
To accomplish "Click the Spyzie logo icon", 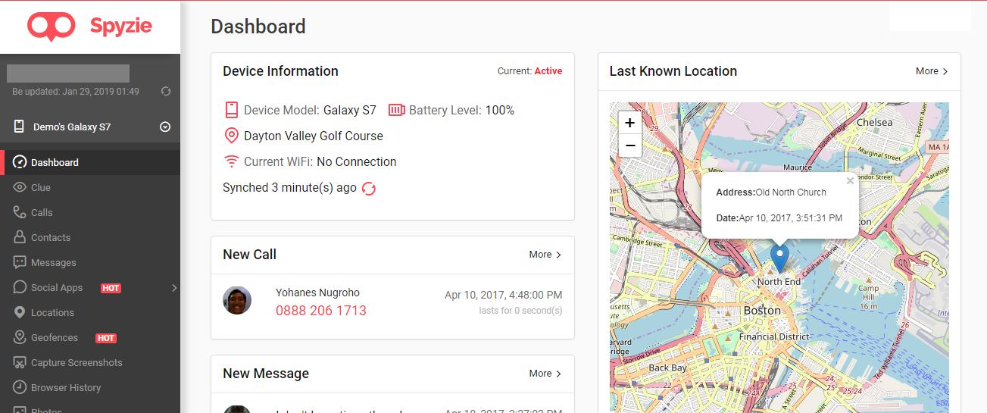I will click(51, 27).
